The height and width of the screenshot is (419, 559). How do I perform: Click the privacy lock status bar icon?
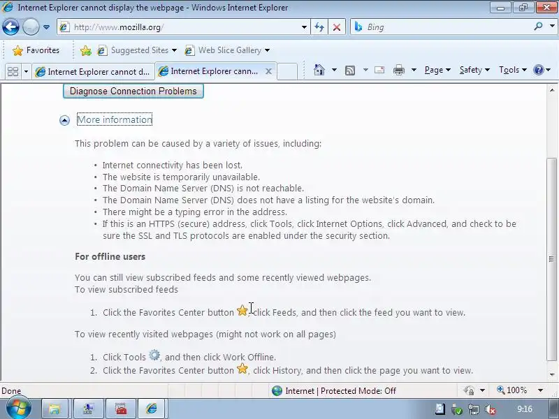[469, 390]
